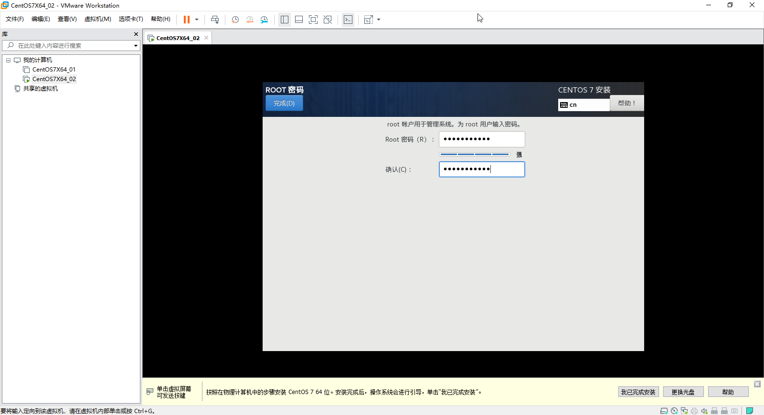Open the 虚拟机(M) menu
Image resolution: width=764 pixels, height=415 pixels.
[98, 19]
